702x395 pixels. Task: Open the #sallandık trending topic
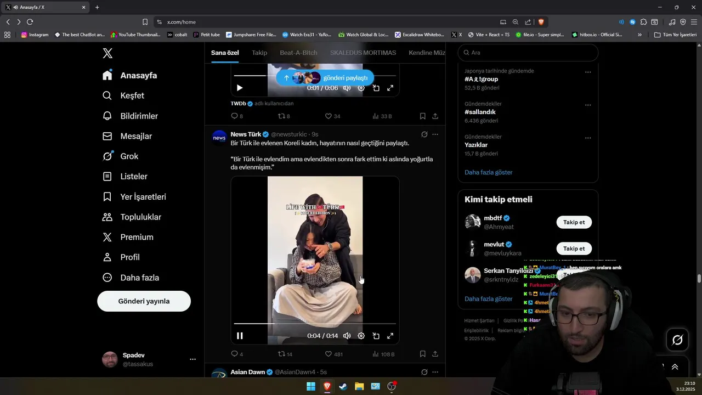click(x=480, y=112)
